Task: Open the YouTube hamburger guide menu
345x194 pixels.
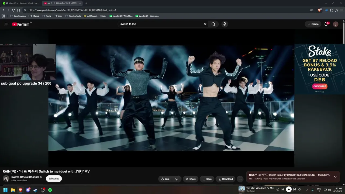Action: pyautogui.click(x=6, y=24)
